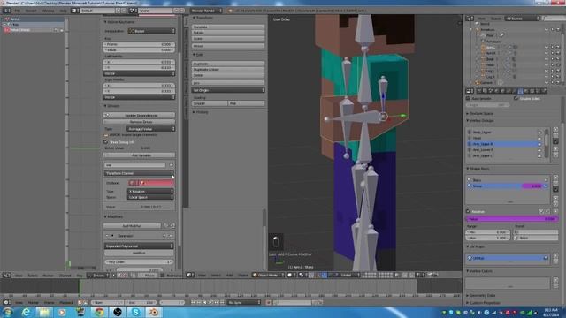Click the 3D View editor type icon
Screen dimensions: 566x318
coord(189,275)
